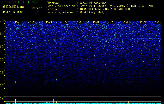Select the ICOM IC-575 receiver text
This screenshot has height=104, width=164.
pyautogui.click(x=105, y=9)
